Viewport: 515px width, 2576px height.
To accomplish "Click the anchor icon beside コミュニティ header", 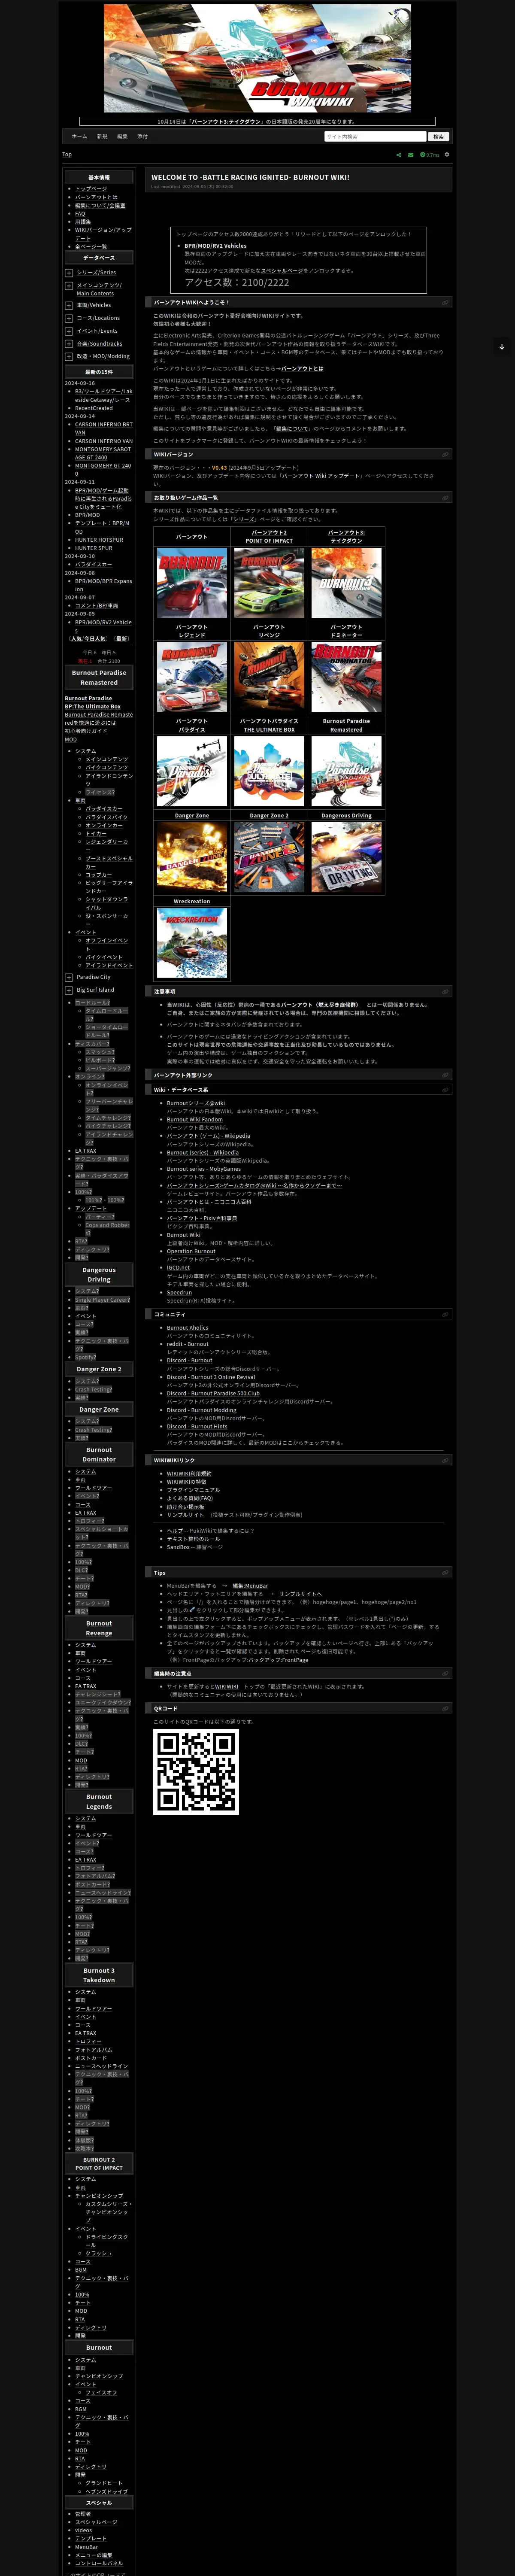I will (x=445, y=1314).
